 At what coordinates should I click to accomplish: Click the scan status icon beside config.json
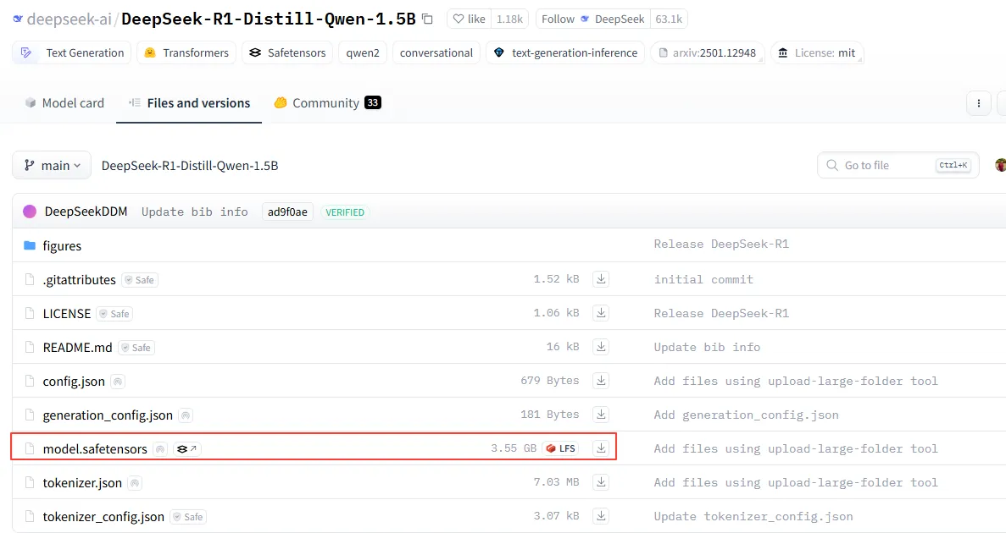pos(118,382)
